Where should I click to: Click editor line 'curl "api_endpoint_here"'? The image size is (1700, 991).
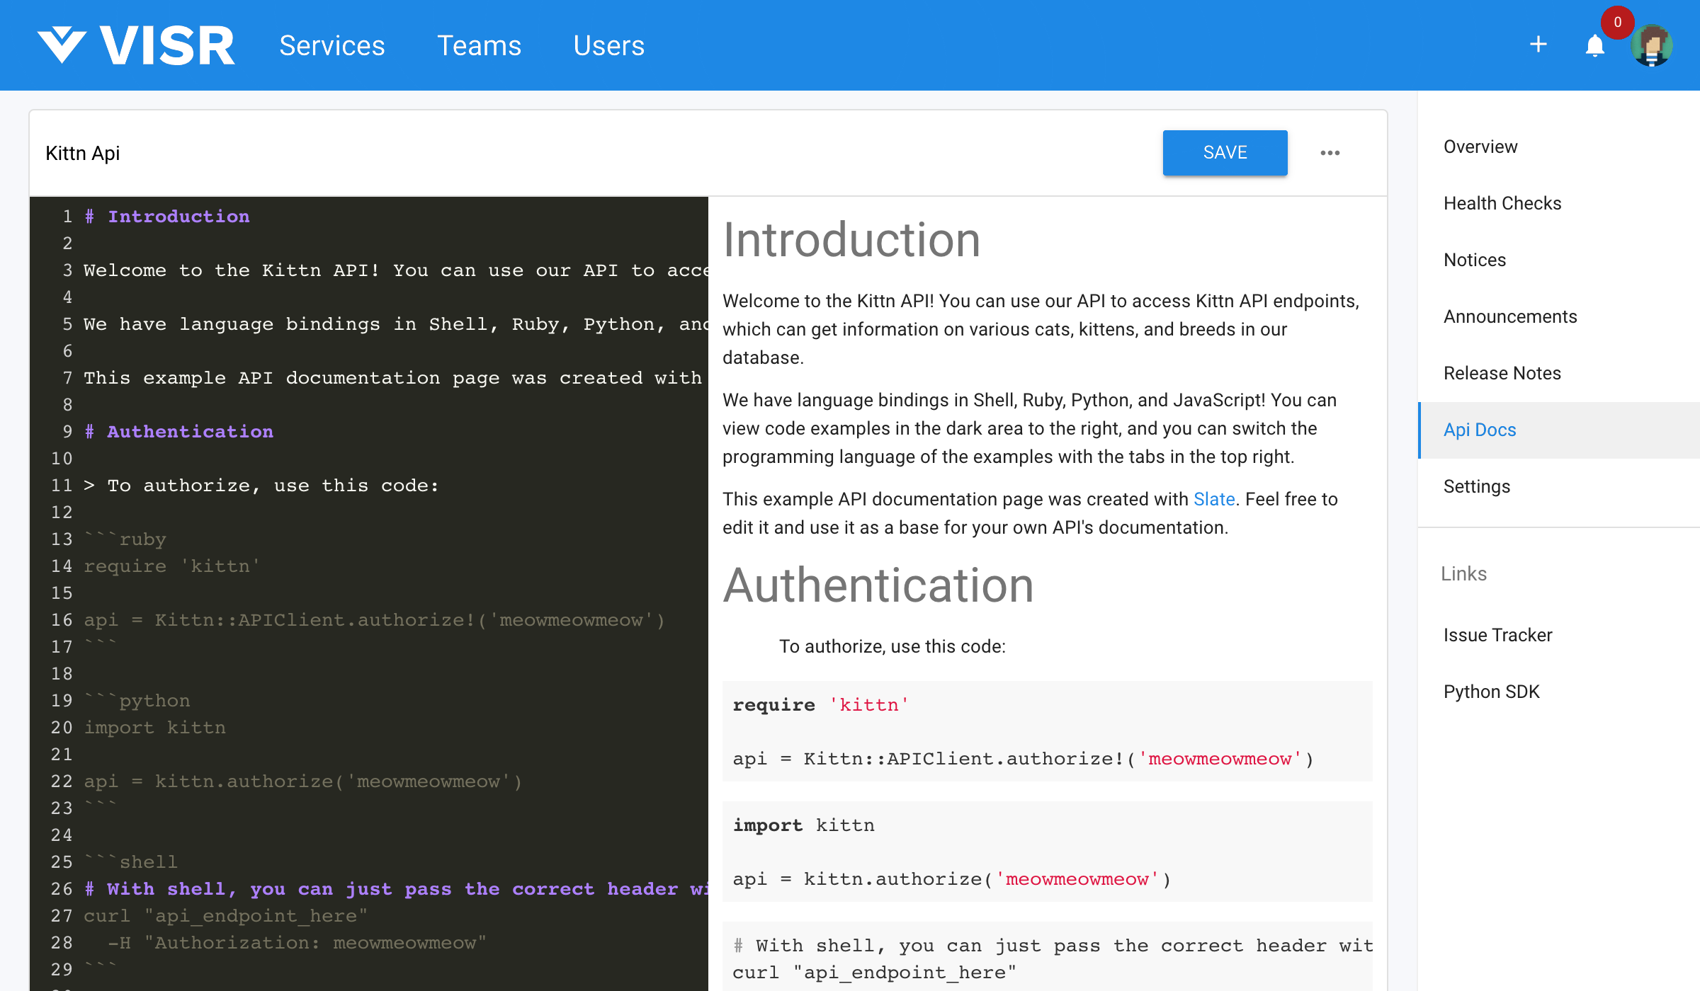click(225, 916)
